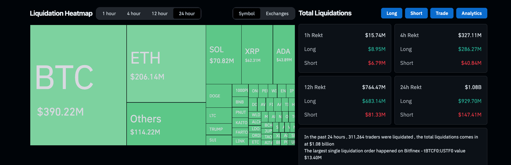This screenshot has width=511, height=165.
Task: Click the 24h Rekt total $1.08B
Action: click(x=473, y=87)
